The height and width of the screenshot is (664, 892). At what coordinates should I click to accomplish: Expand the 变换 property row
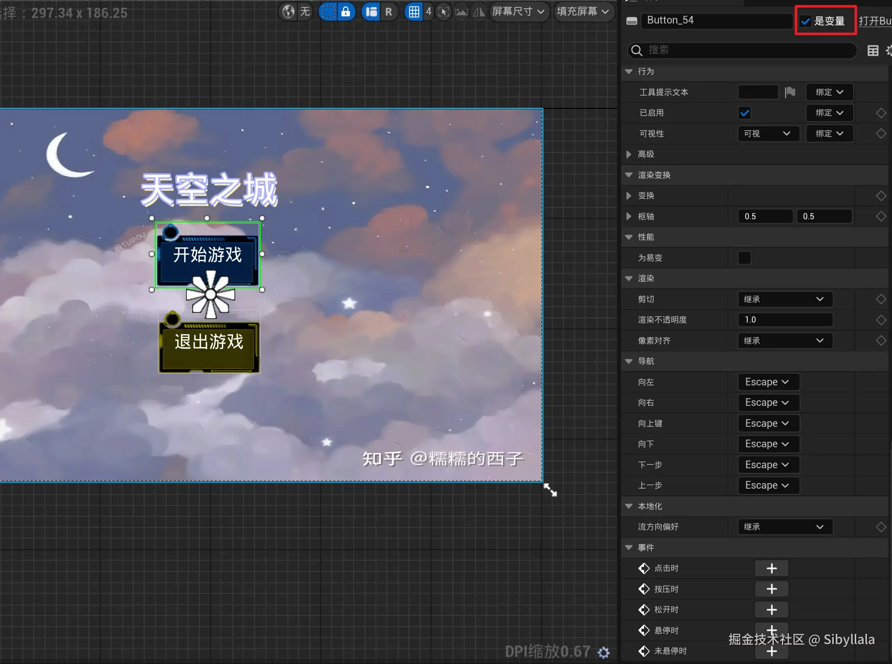[629, 195]
